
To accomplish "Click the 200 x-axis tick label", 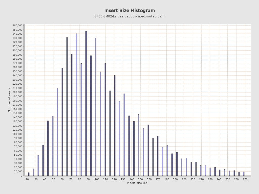I will coord(184,179).
